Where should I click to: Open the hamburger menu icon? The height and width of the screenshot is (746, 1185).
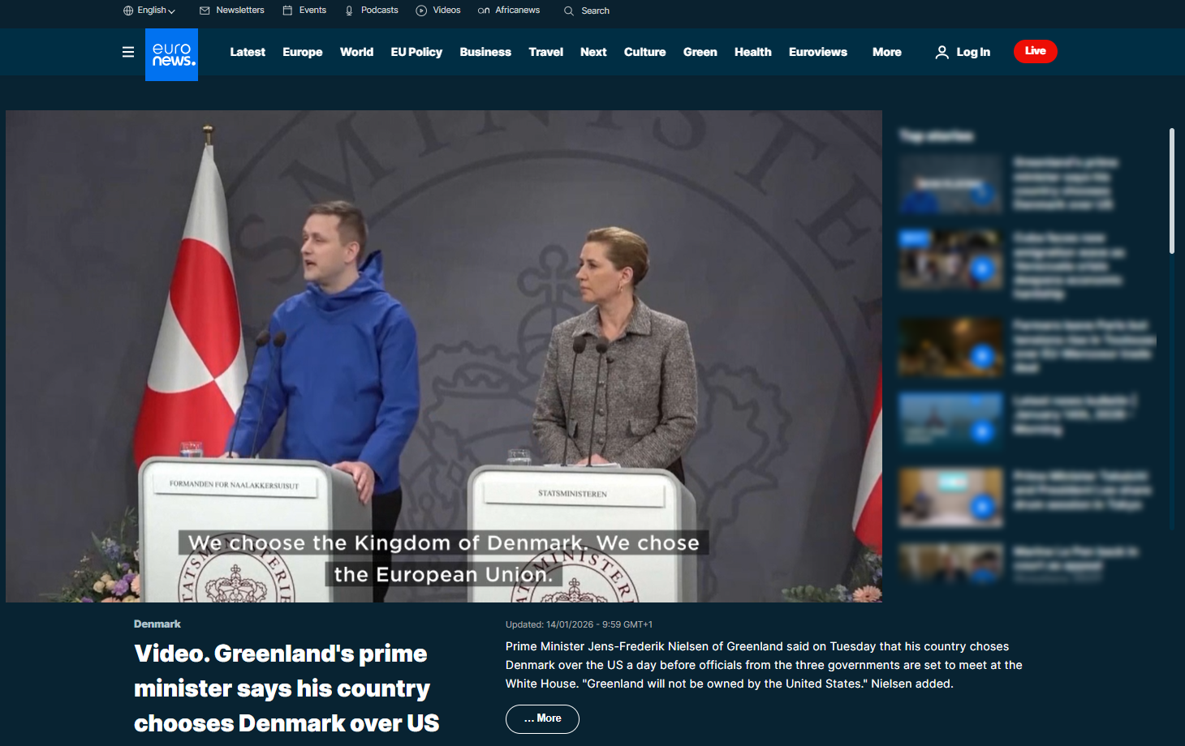128,52
